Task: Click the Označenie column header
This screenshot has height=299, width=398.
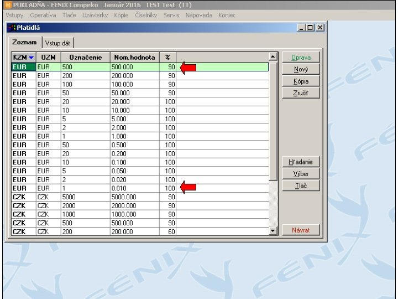Action: [x=86, y=58]
